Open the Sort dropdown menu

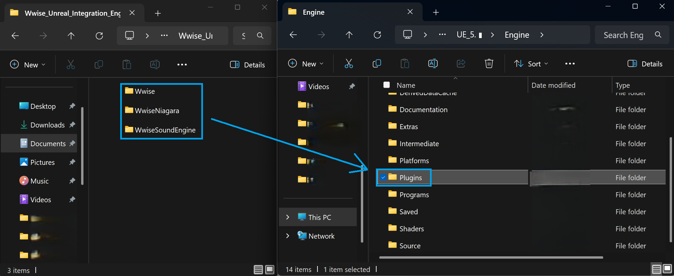click(531, 63)
